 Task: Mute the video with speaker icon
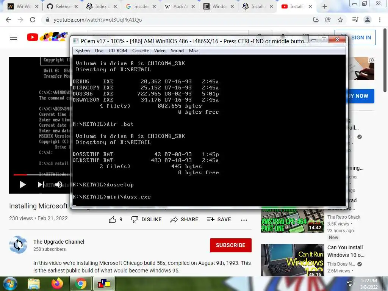pos(59,185)
